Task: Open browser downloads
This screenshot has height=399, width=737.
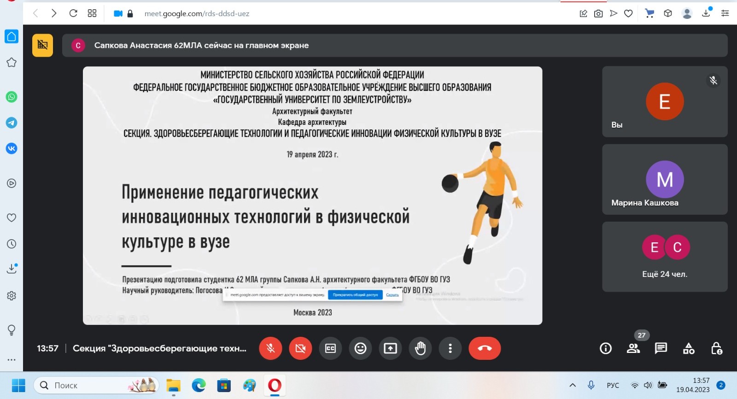Action: [x=706, y=13]
